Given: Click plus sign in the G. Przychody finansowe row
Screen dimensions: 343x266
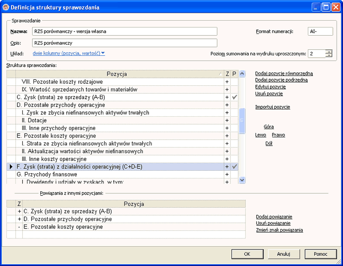Looking at the screenshot, I should tap(226, 174).
